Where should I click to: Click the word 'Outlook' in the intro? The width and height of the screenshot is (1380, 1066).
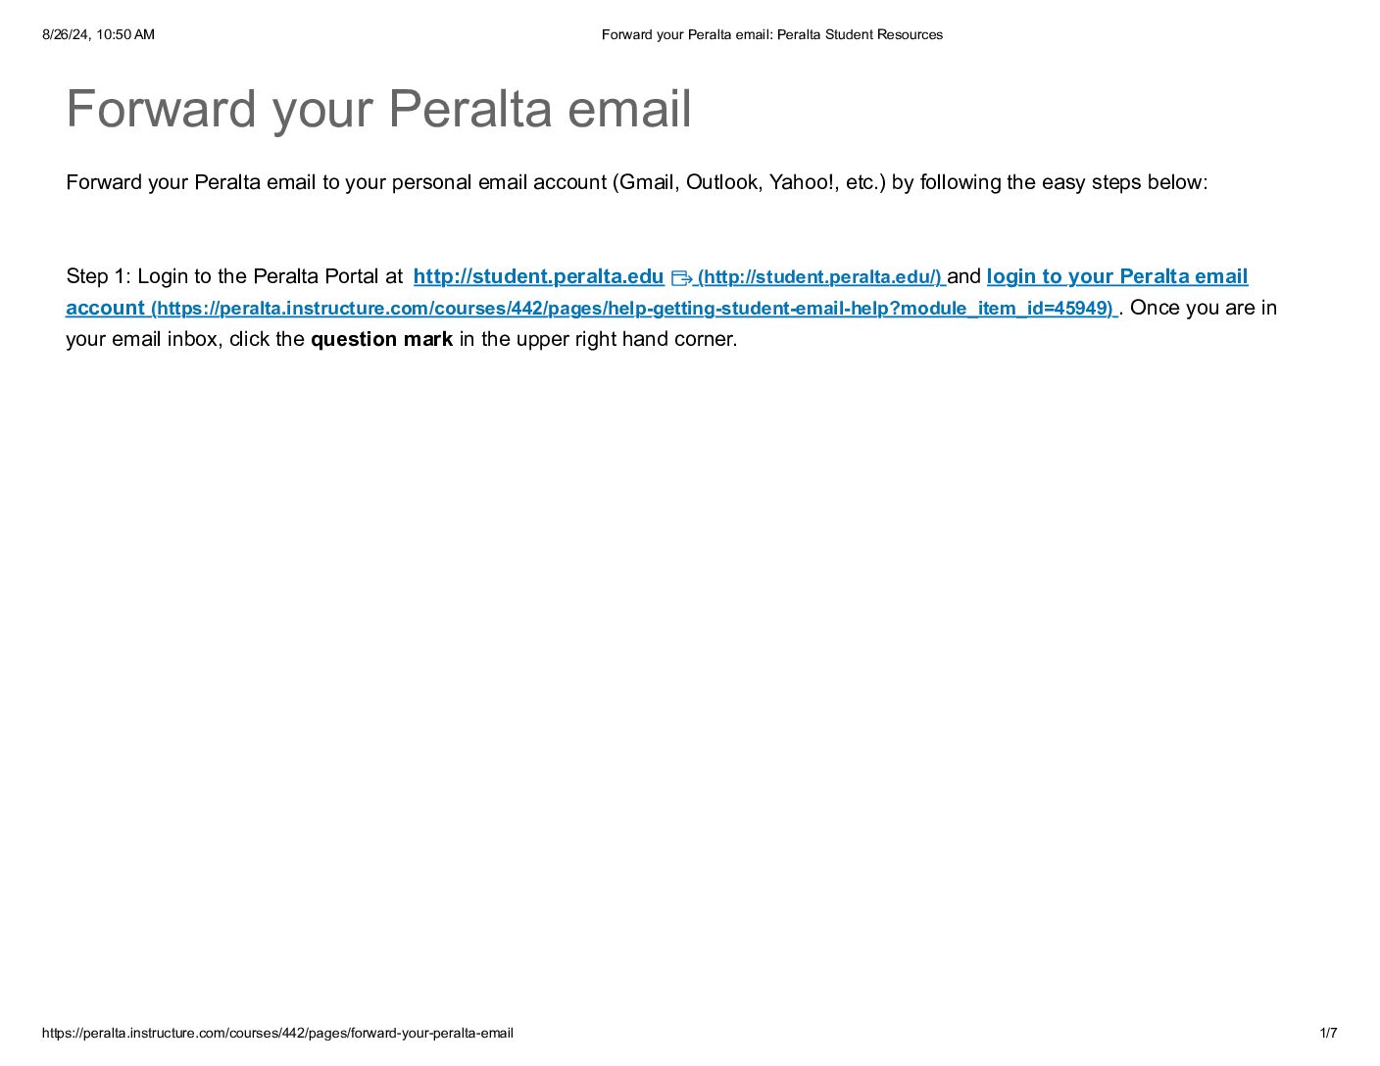[x=722, y=182]
